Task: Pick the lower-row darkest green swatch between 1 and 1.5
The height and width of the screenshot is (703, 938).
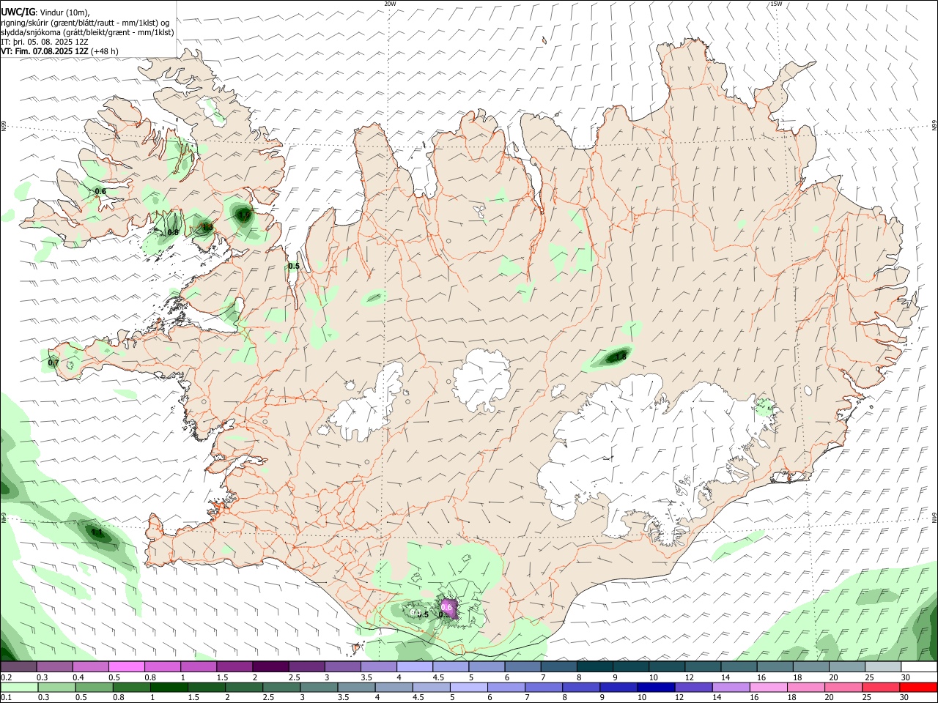Action: click(169, 688)
